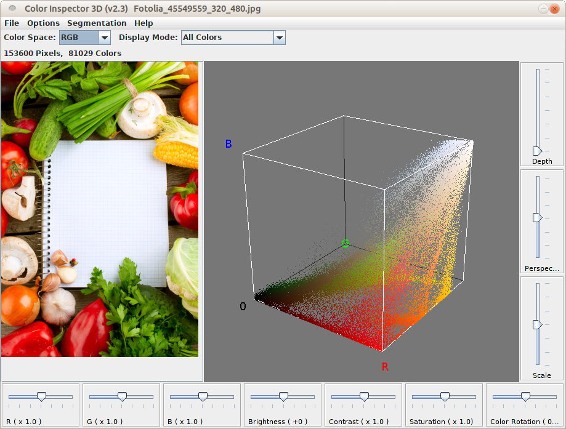566x429 pixels.
Task: Expand the Color Space dropdown arrow
Action: [104, 38]
